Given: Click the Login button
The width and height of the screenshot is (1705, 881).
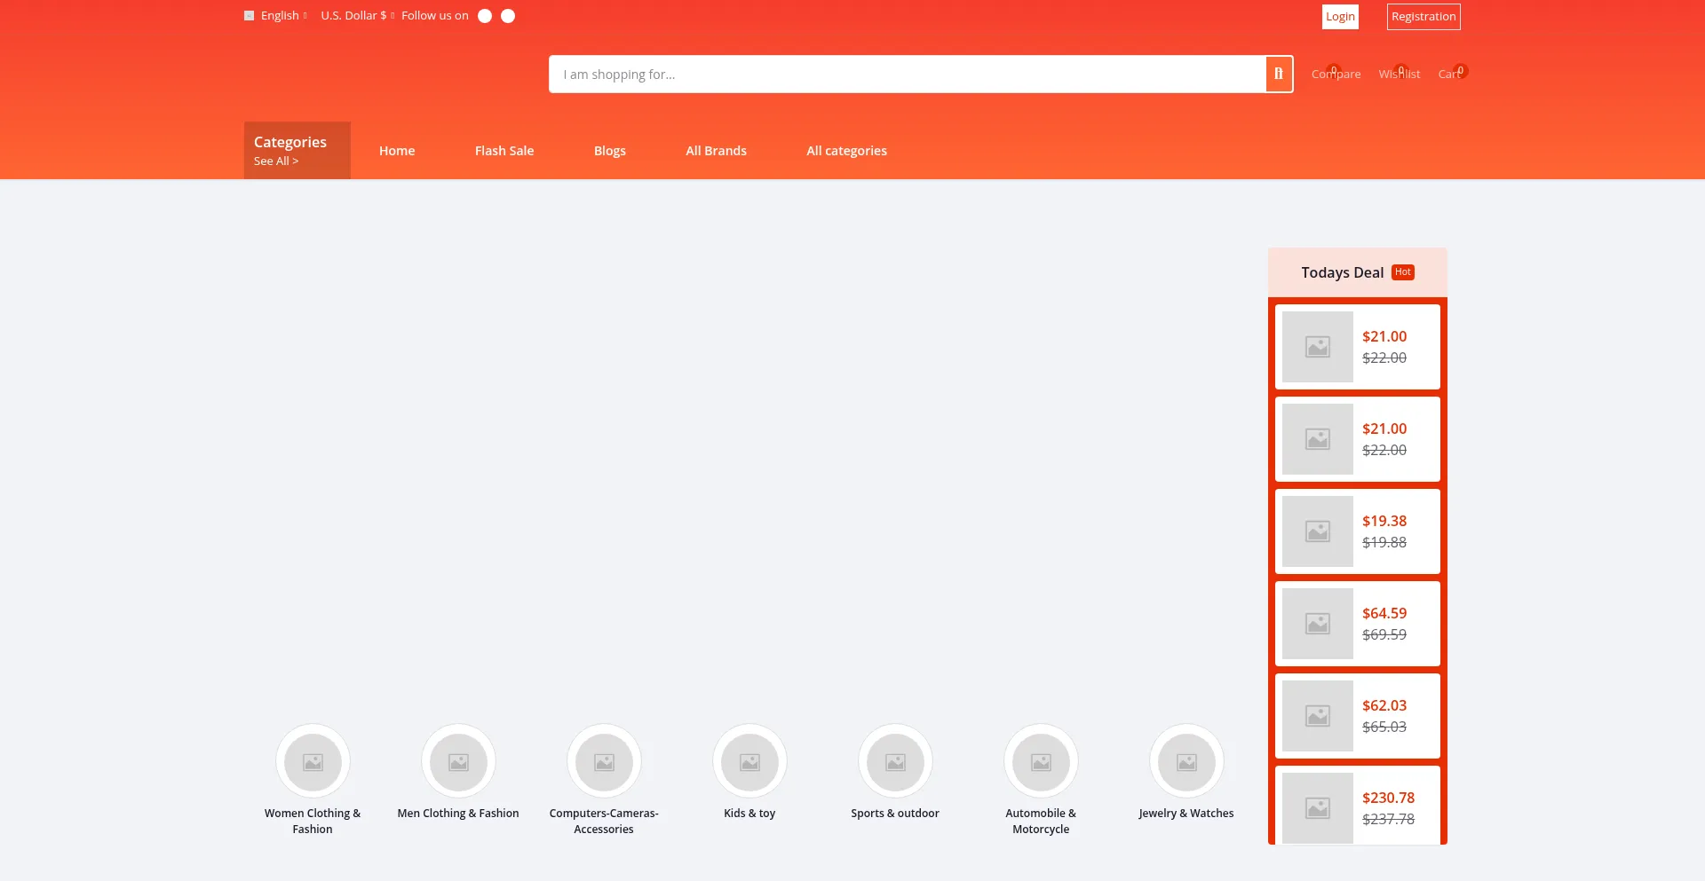Looking at the screenshot, I should click(x=1340, y=16).
